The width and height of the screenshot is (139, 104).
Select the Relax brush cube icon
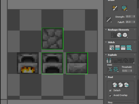(124, 8)
